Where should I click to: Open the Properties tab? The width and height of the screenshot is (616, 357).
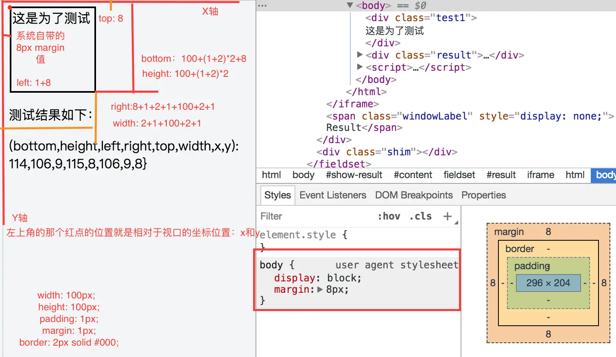coord(483,195)
